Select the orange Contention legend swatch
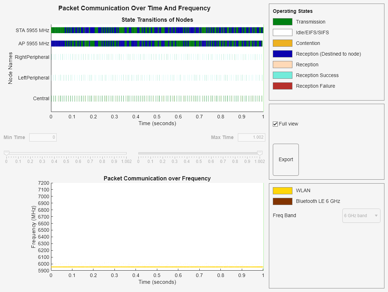 282,43
